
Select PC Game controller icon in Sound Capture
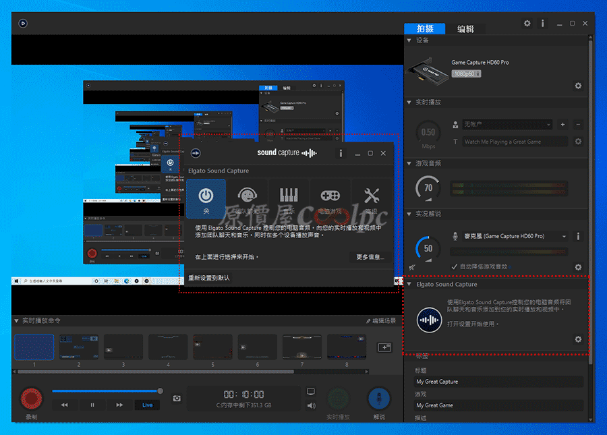click(330, 200)
